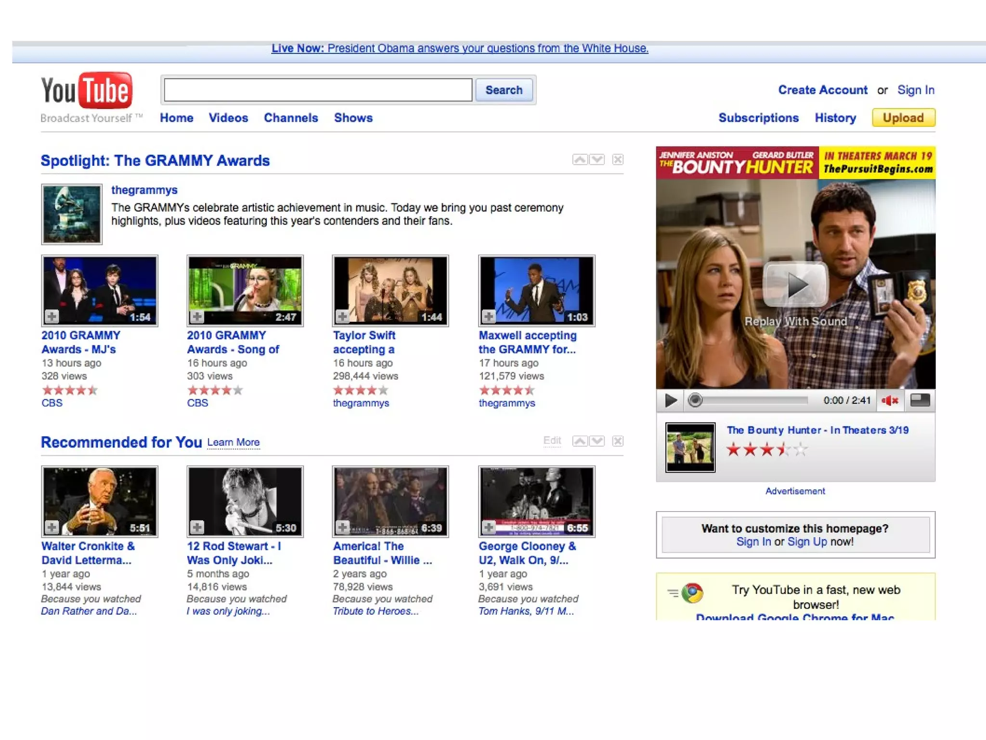Remove the Recommended for You module

(618, 441)
